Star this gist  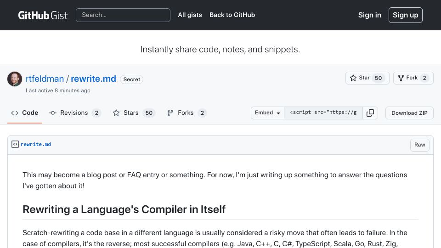(x=367, y=78)
